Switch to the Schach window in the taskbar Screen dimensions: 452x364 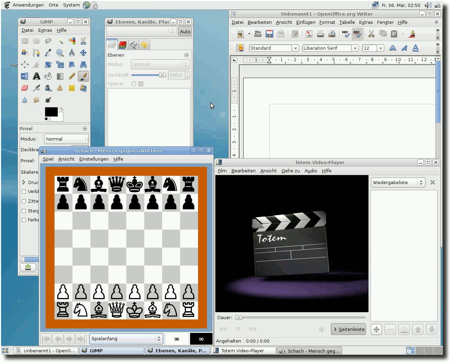[309, 351]
